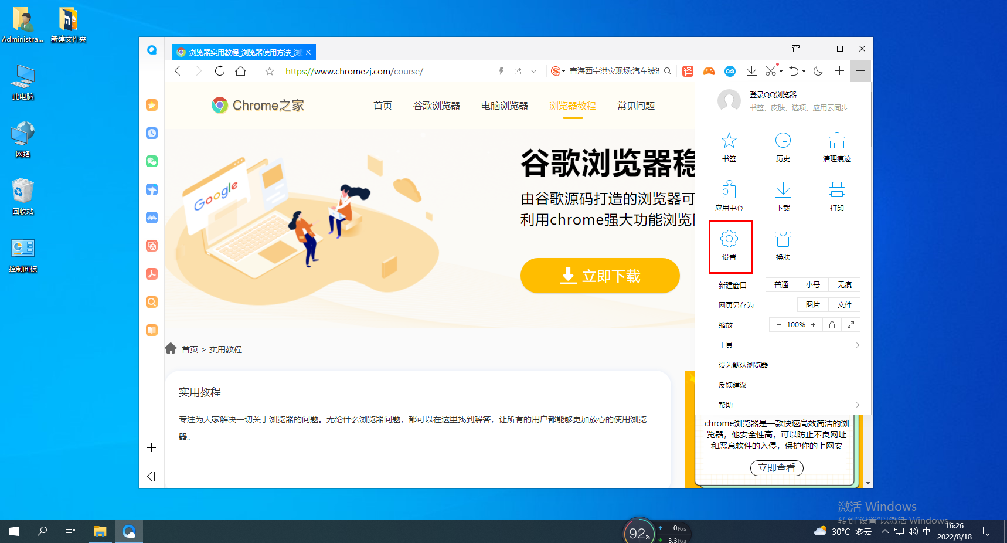Open a new tab with the plus button
Viewport: 1007px width, 543px height.
(326, 52)
